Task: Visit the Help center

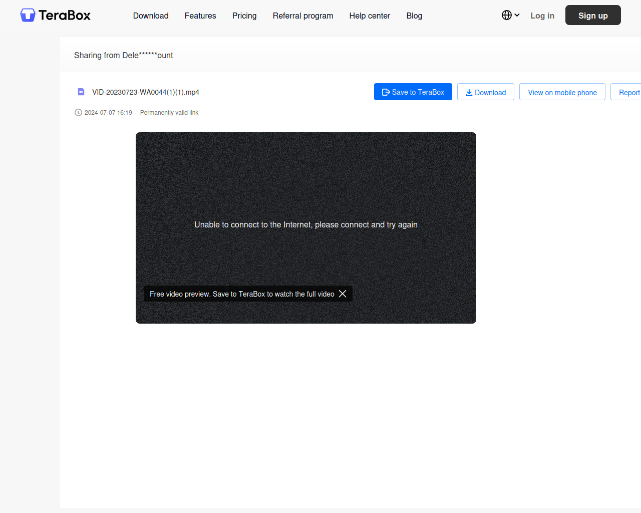Action: 370,16
